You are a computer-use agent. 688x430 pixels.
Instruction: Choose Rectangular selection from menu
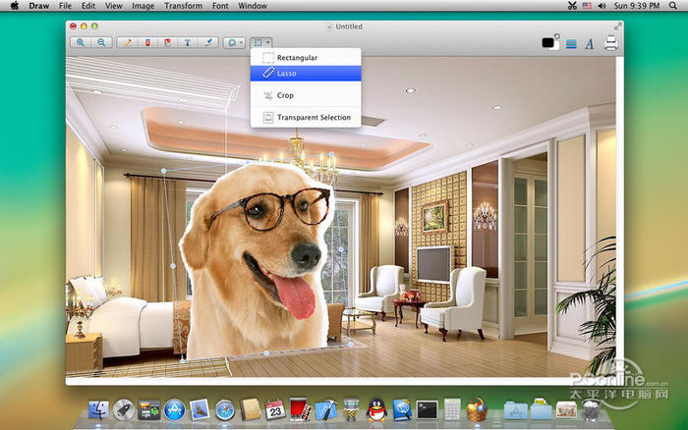[306, 57]
